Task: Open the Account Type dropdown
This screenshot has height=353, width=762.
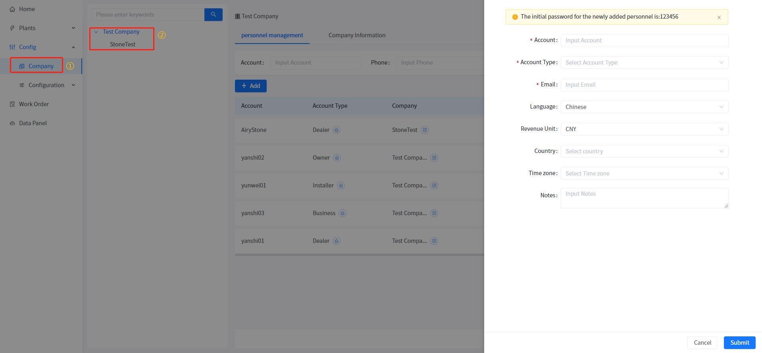Action: click(x=644, y=63)
